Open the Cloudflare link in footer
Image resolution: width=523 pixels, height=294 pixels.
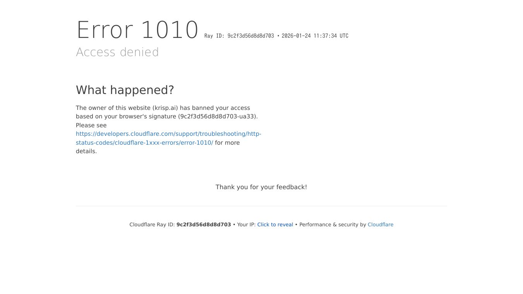coord(380,225)
